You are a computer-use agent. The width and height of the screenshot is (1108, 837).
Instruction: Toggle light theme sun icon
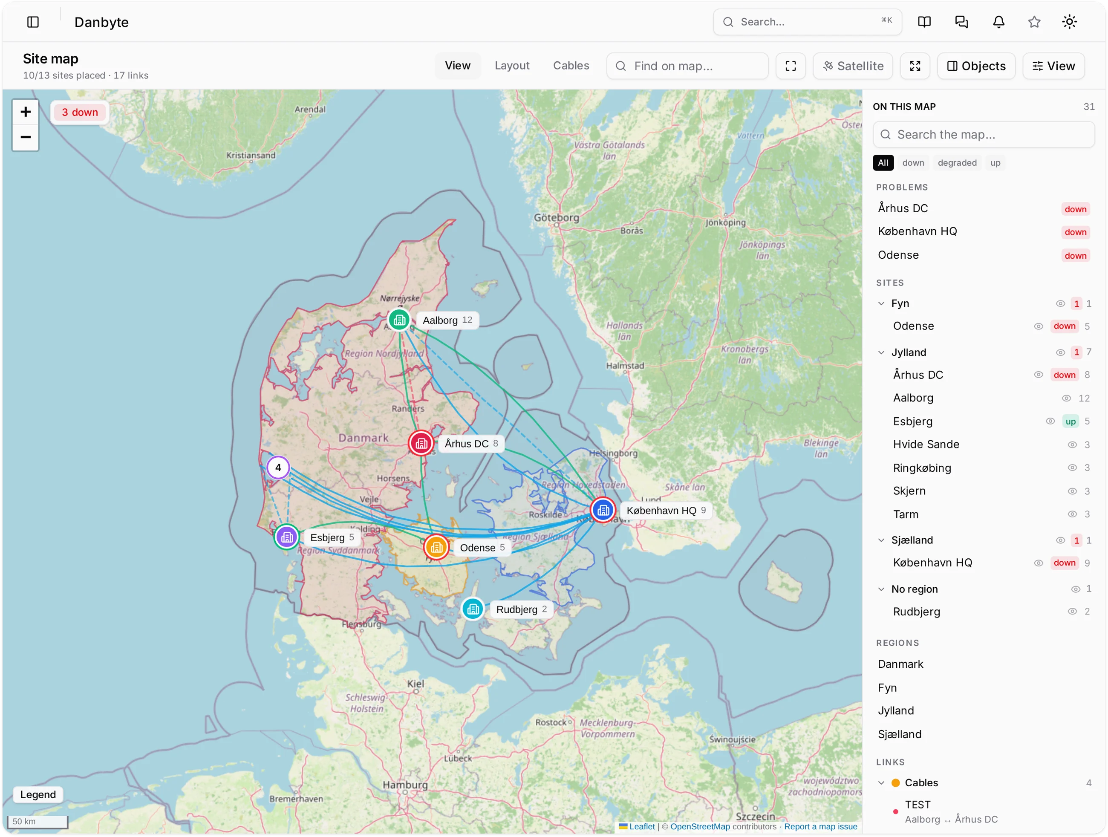[x=1069, y=22]
